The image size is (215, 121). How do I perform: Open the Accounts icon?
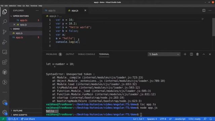(x=4, y=102)
